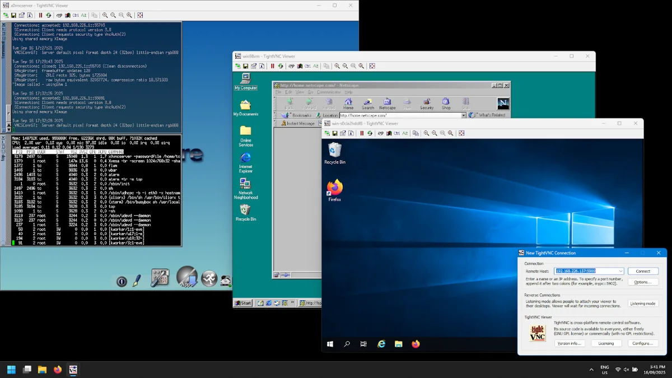Click Instant Message in Netscape personal toolbar

[298, 123]
